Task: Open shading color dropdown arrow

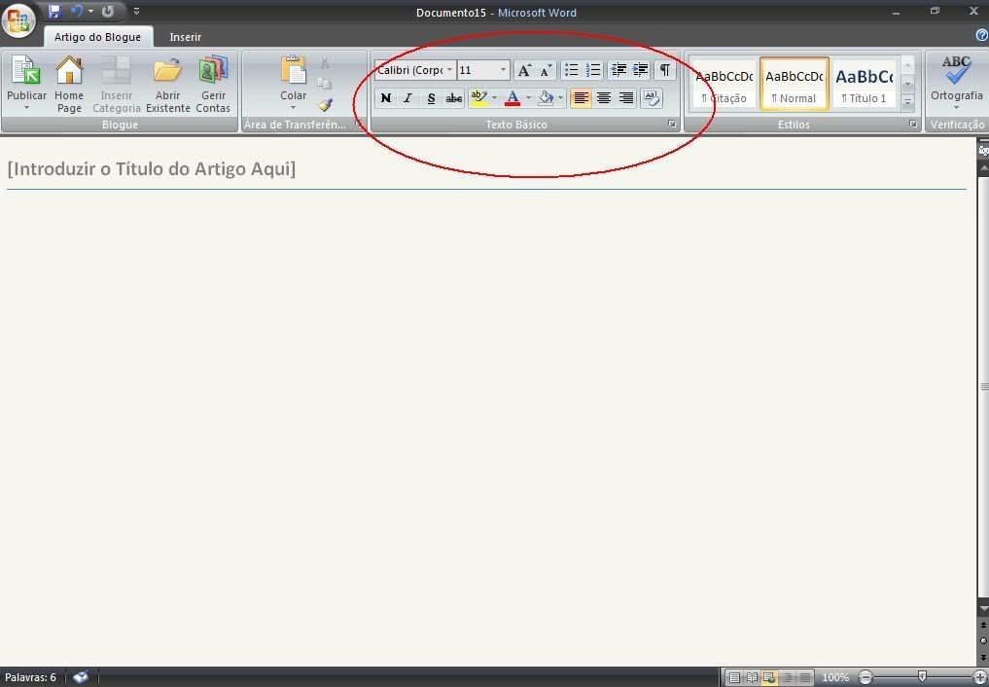Action: tap(561, 97)
